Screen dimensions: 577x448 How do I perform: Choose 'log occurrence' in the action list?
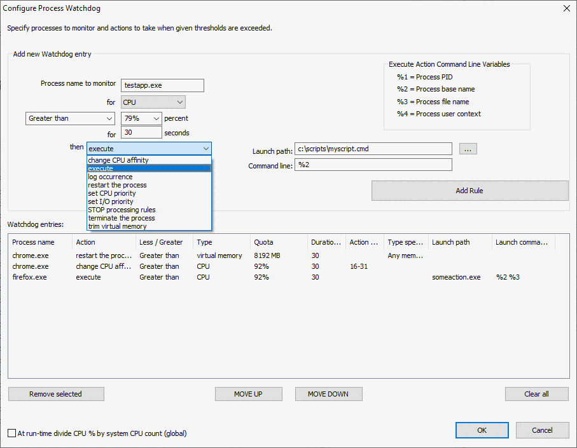(111, 177)
